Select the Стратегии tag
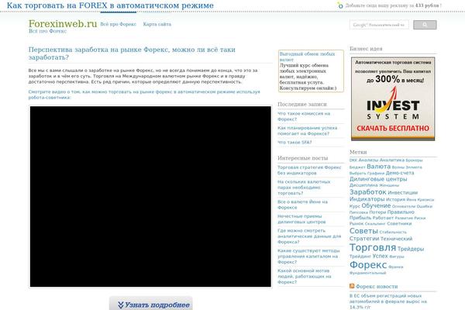This screenshot has height=310, width=465. coord(364,239)
